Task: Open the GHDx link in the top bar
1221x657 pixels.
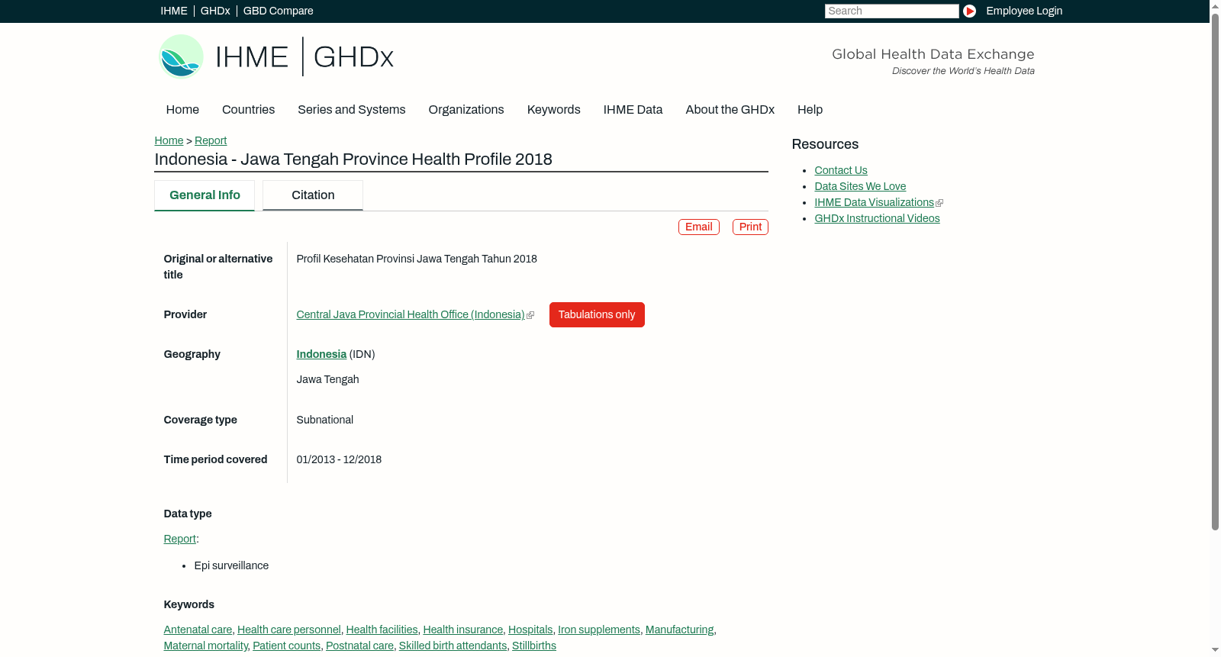Action: point(215,11)
